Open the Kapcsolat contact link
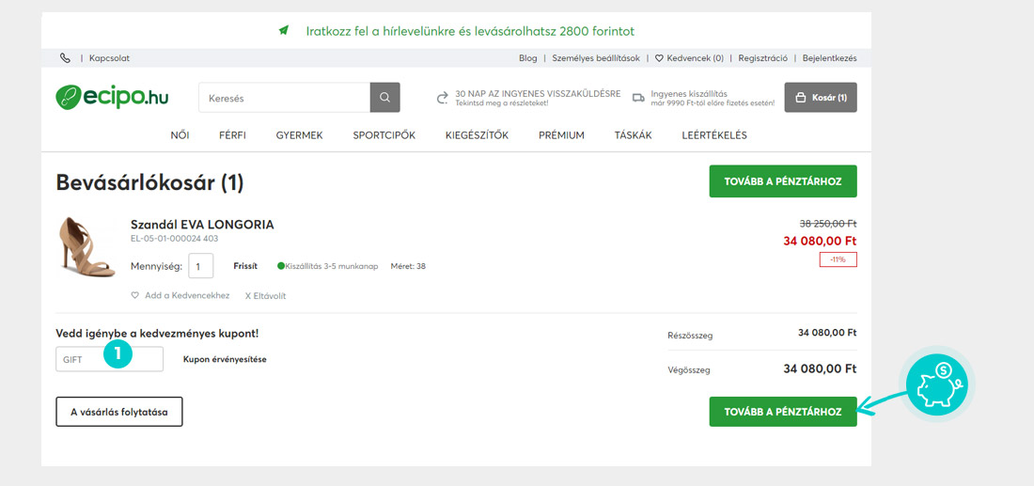Image resolution: width=1034 pixels, height=486 pixels. pos(109,58)
